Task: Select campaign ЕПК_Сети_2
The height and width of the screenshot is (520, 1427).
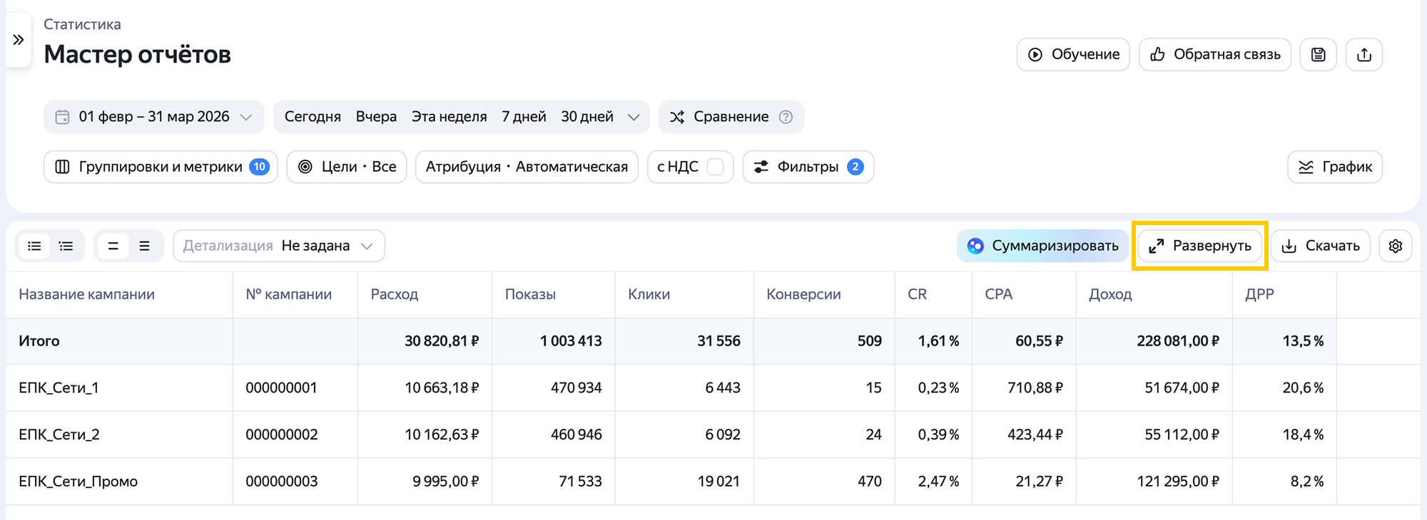Action: 59,435
